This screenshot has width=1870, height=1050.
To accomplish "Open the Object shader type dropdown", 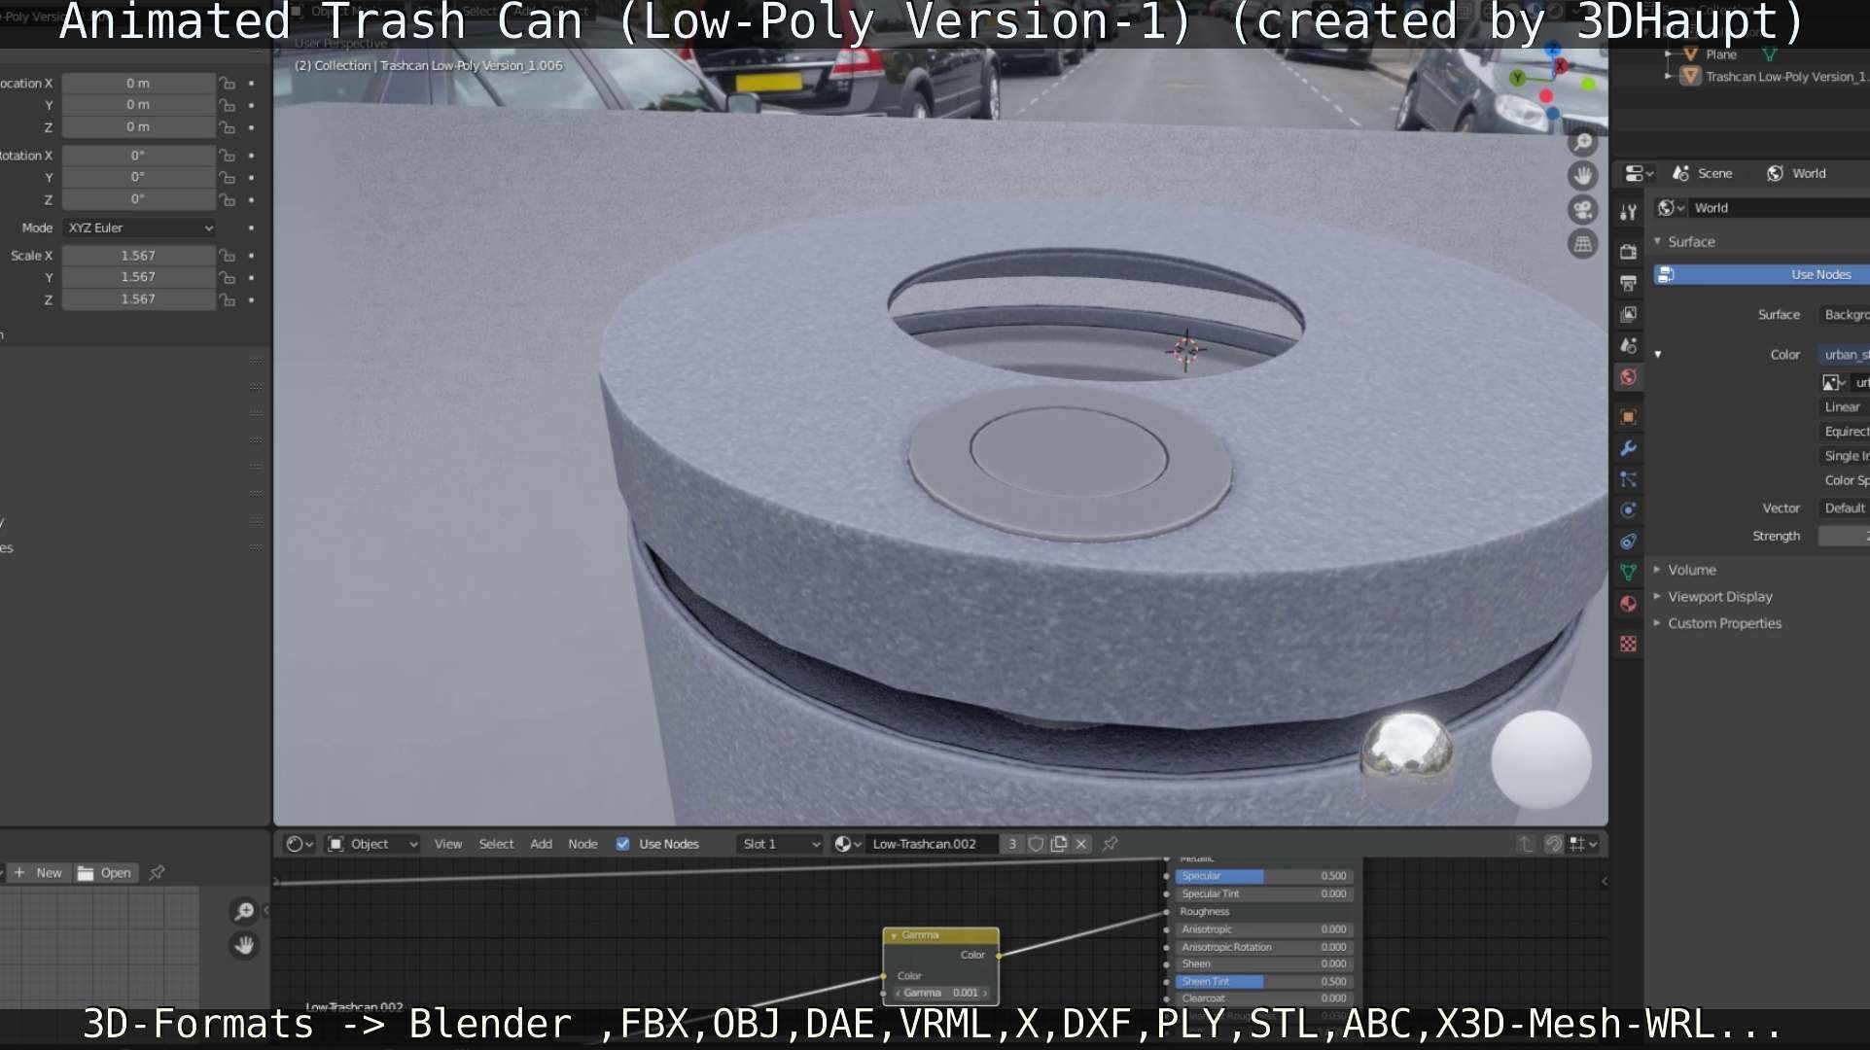I will [x=372, y=844].
